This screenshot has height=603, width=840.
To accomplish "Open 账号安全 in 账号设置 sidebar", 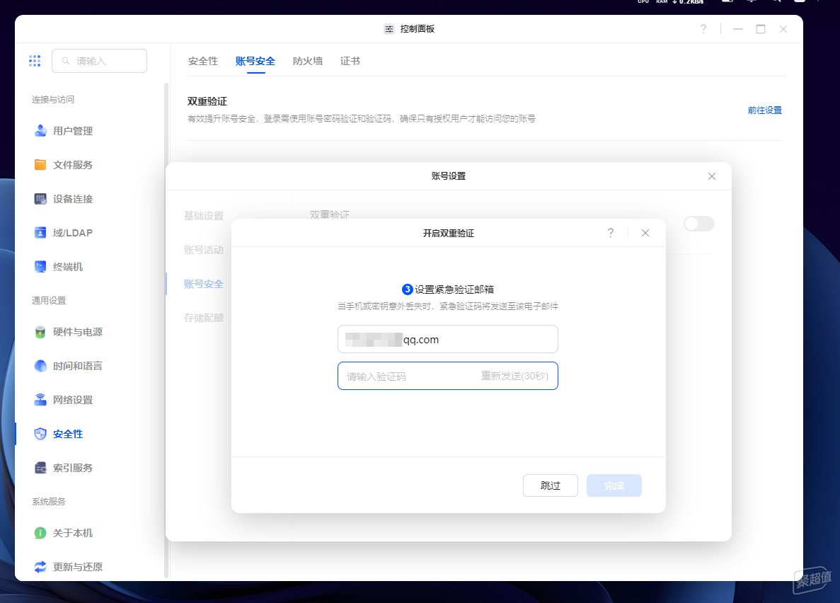I will pyautogui.click(x=204, y=284).
